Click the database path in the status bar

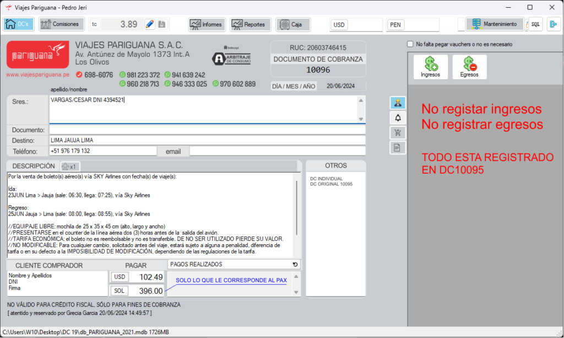[x=85, y=332]
